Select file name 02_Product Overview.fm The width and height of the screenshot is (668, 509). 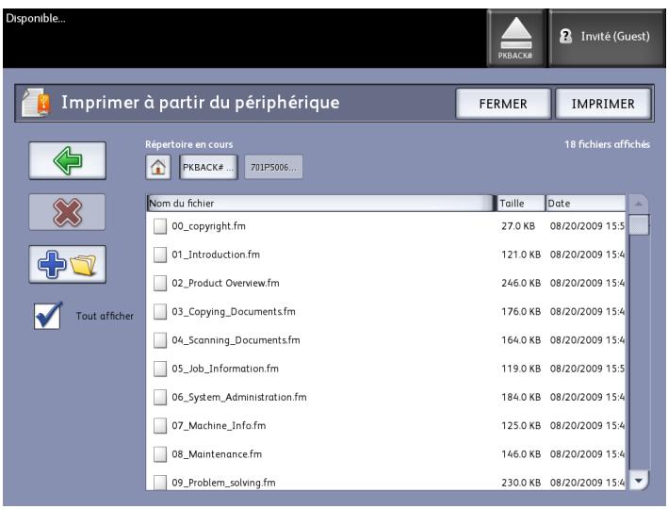tap(225, 284)
